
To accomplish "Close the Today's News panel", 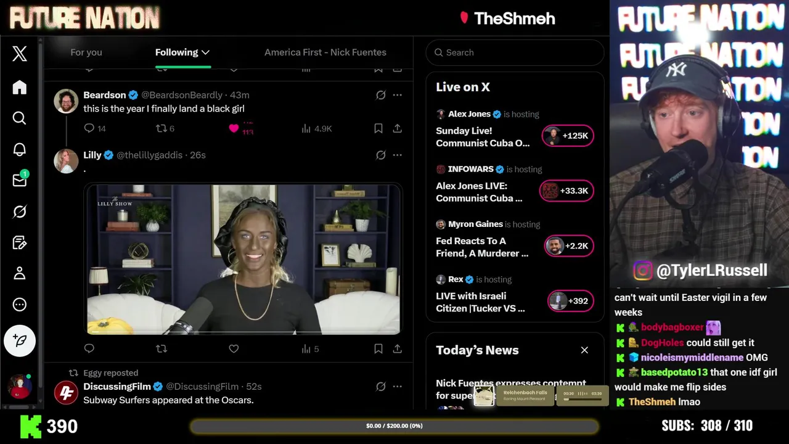I will pyautogui.click(x=584, y=350).
